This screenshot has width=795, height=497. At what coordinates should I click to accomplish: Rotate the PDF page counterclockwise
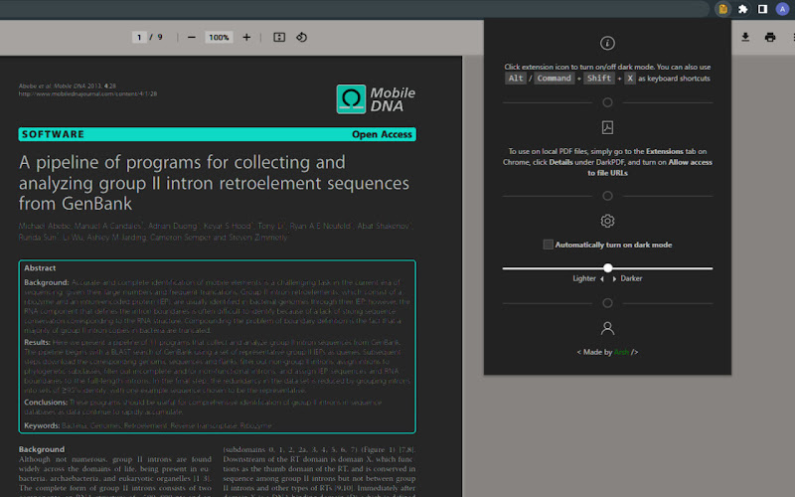click(x=302, y=37)
